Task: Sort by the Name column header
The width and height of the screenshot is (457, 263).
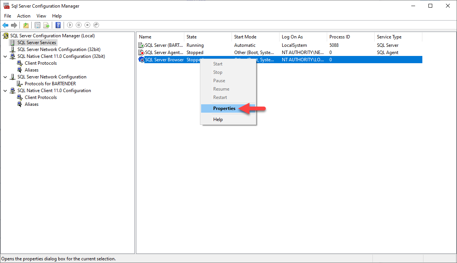Action: pos(160,37)
